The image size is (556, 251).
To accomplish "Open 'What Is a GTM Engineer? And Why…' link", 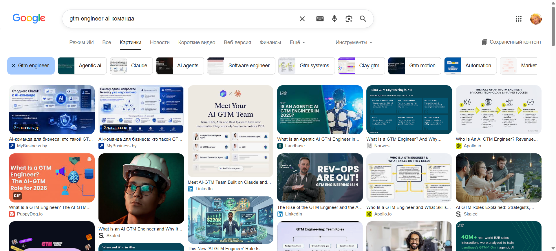I will [404, 139].
